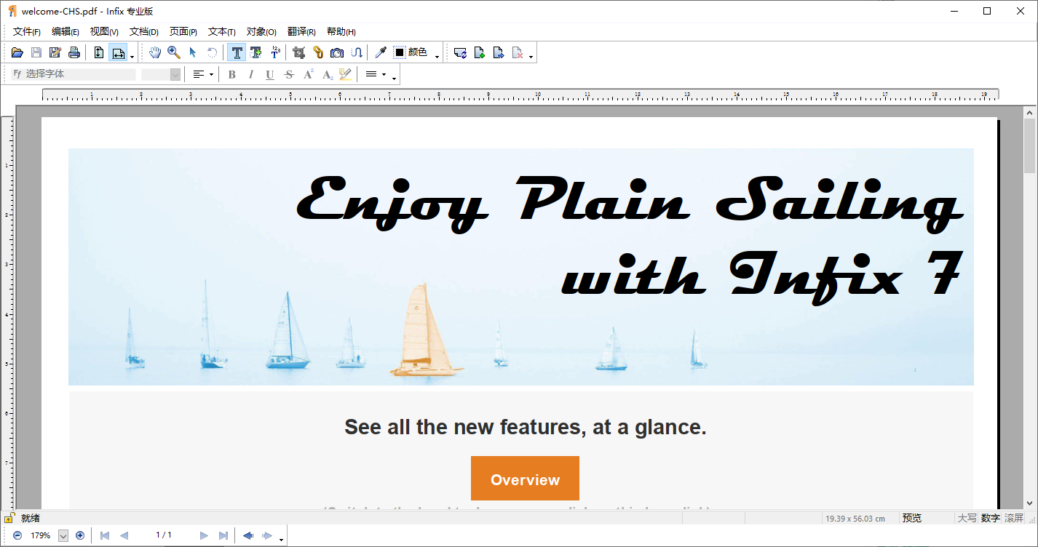Activate the Zoom magnifier tool
Viewport: 1038px width, 547px height.
tap(173, 52)
